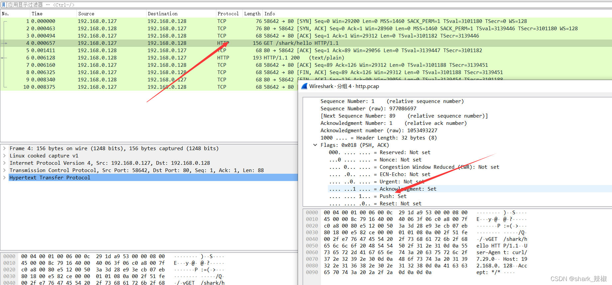Sort by the Source column header
The height and width of the screenshot is (285, 612).
pos(86,14)
